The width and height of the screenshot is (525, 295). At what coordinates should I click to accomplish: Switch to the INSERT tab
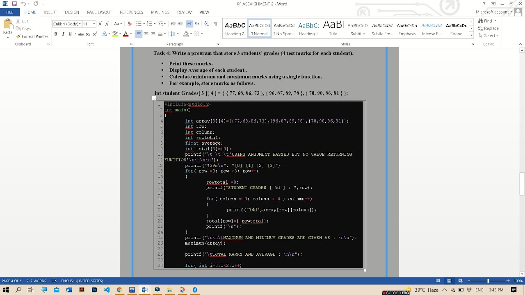point(50,12)
